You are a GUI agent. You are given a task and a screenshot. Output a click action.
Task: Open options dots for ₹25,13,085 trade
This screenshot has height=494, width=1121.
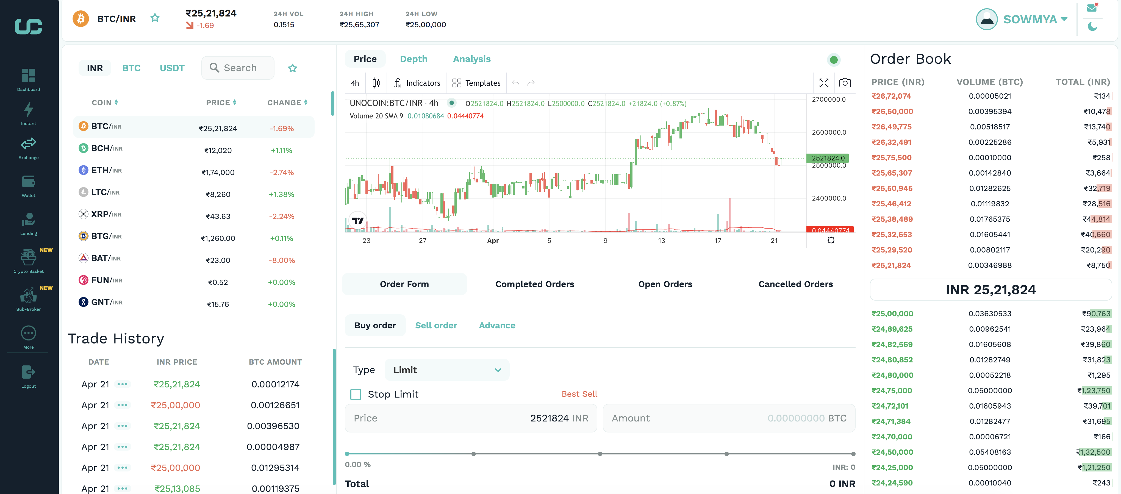[122, 488]
